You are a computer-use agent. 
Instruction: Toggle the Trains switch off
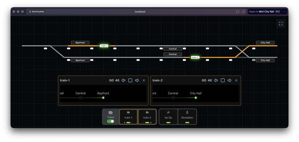click(111, 121)
